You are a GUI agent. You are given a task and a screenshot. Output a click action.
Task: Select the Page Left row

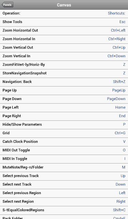coord(64,108)
